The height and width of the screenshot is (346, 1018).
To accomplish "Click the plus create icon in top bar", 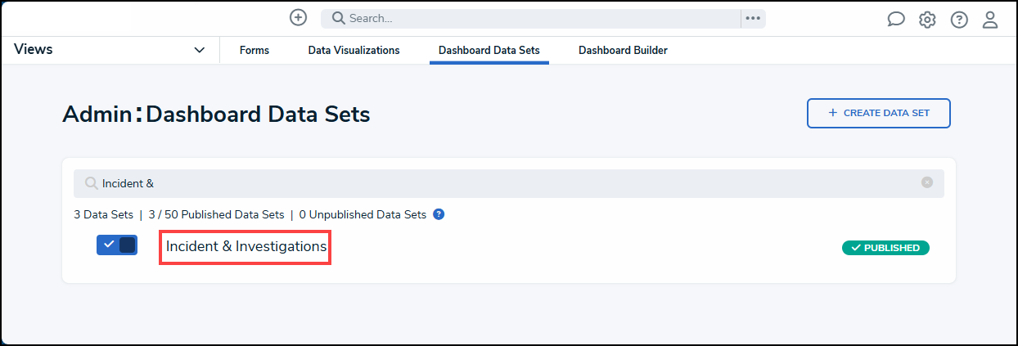I will pos(299,18).
